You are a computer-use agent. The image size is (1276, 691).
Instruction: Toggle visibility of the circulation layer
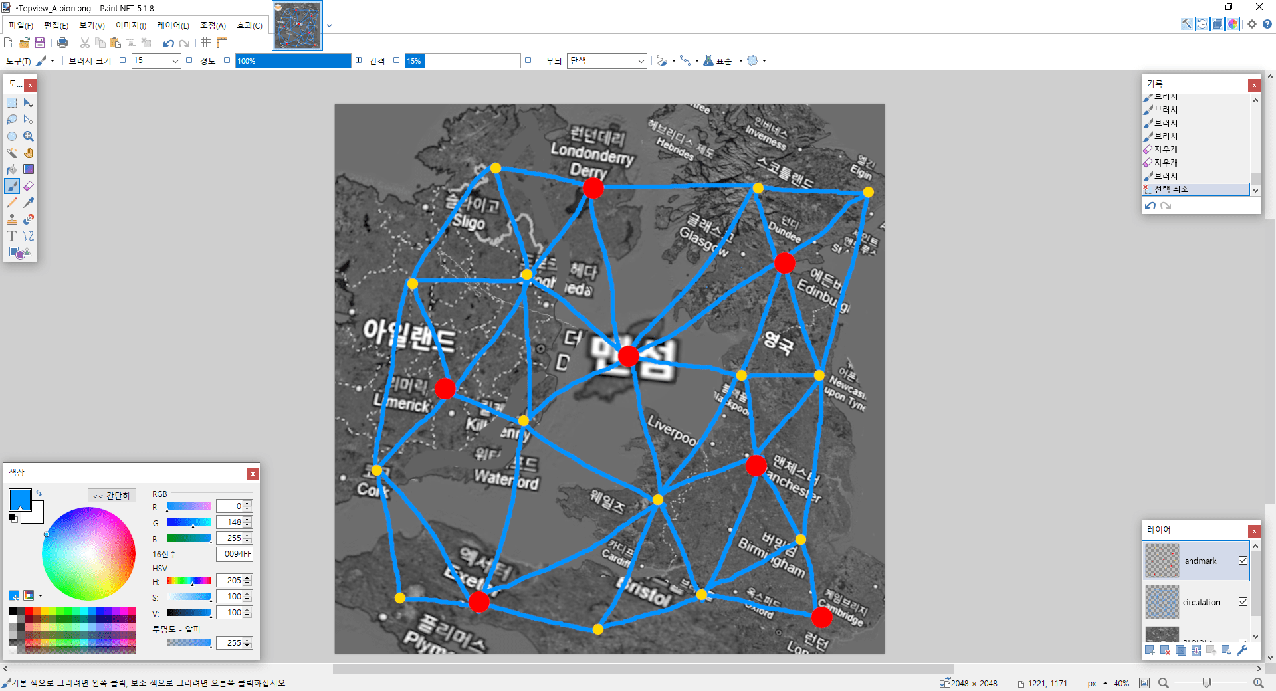pos(1243,602)
